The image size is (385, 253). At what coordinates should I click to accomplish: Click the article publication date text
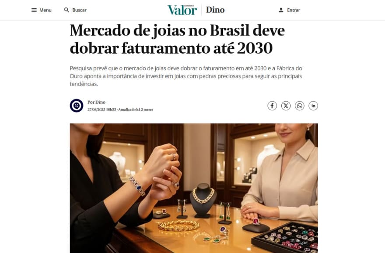101,109
